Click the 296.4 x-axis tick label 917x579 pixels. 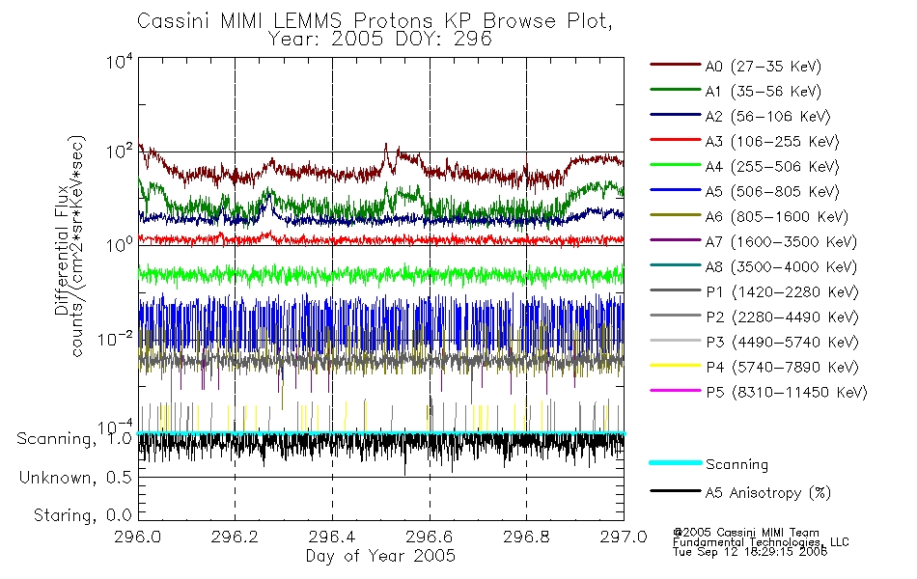(332, 537)
